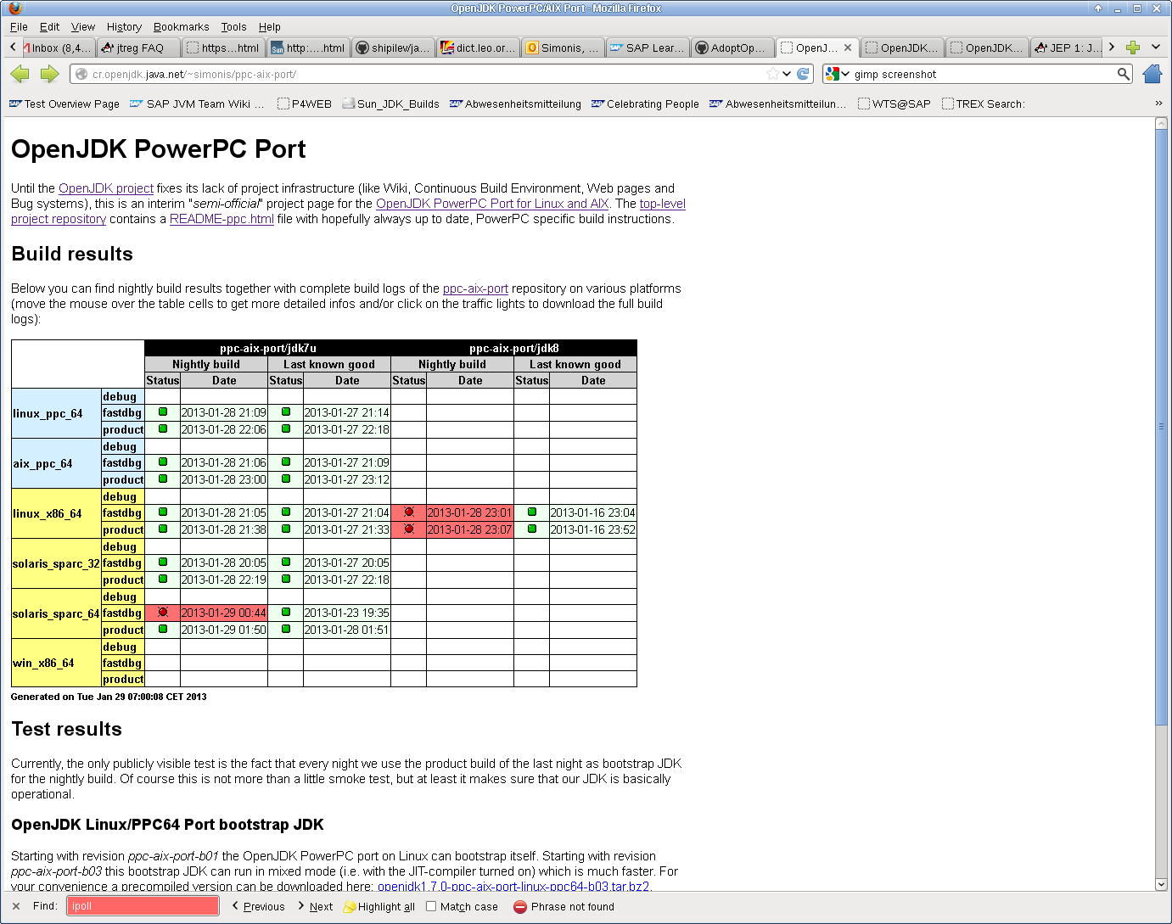This screenshot has height=924, width=1172.
Task: Open the Help menu
Action: click(270, 27)
